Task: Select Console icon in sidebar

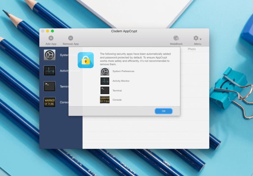Action: click(x=50, y=102)
